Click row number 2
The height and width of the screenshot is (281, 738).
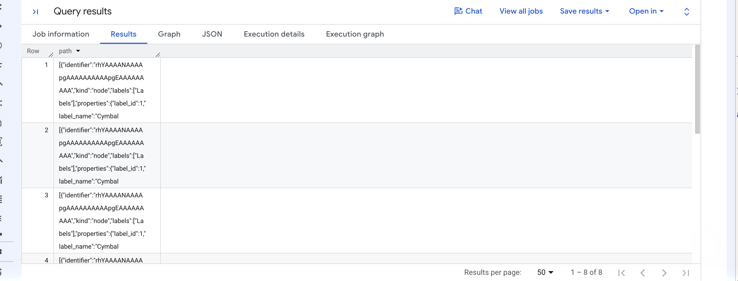click(46, 130)
